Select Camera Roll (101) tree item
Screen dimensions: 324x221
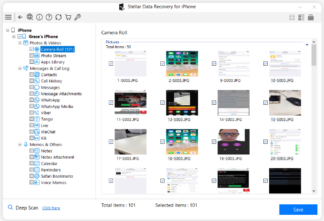click(x=57, y=49)
